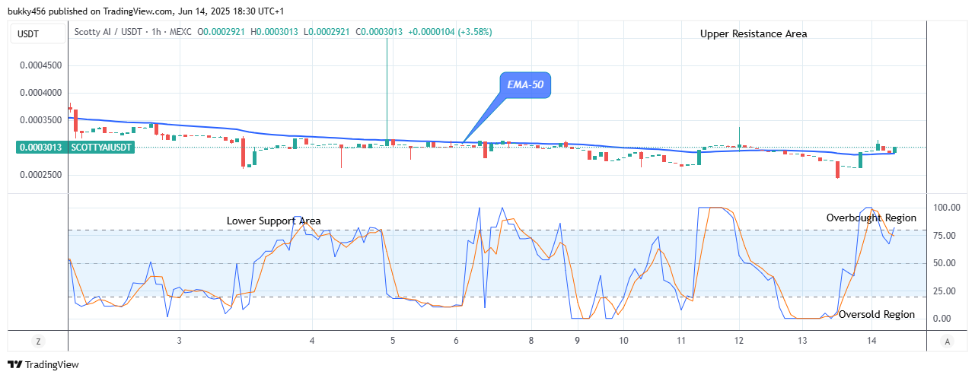Click the 0.0004500 price axis label
975x378 pixels.
pos(40,65)
